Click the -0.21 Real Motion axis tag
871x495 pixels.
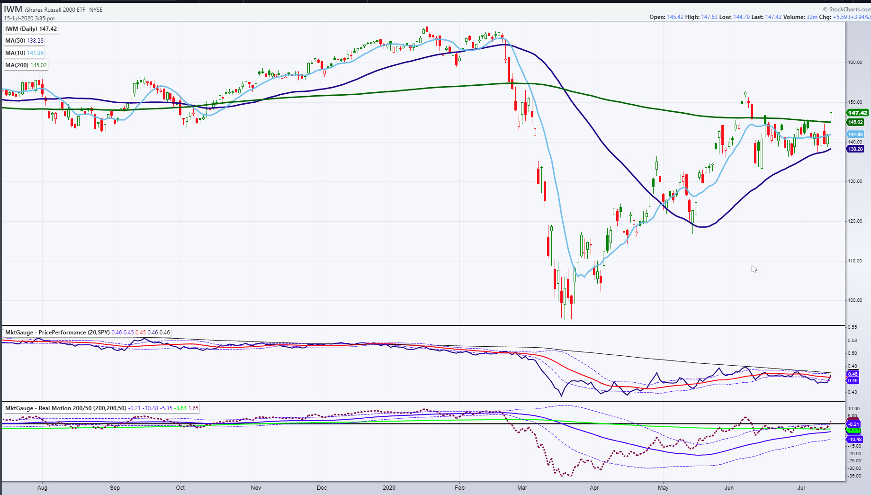[x=853, y=424]
